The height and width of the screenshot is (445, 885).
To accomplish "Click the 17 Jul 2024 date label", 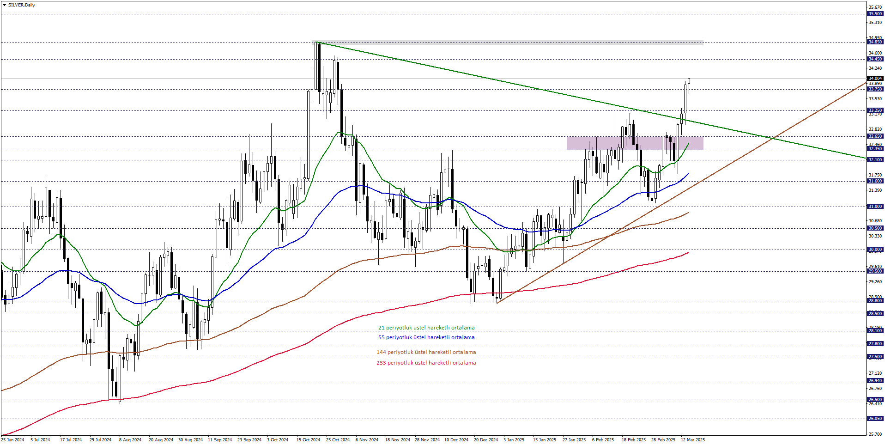I will (71, 440).
